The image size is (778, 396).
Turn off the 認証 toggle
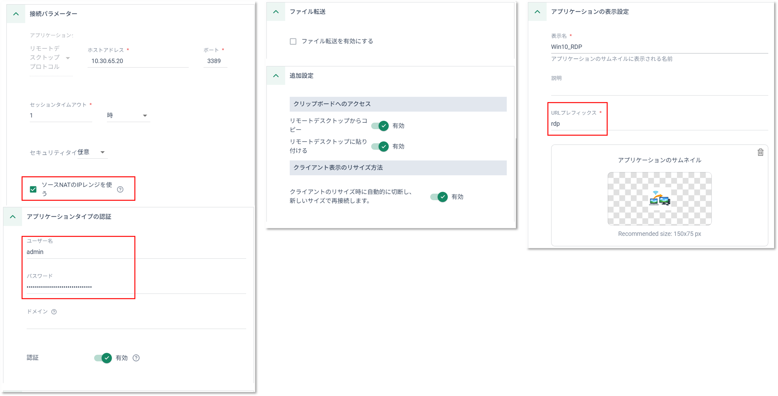[103, 358]
